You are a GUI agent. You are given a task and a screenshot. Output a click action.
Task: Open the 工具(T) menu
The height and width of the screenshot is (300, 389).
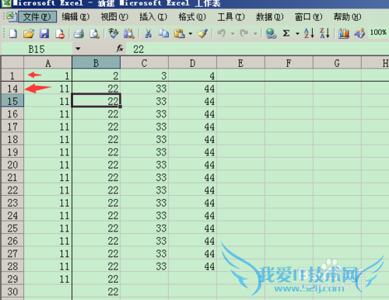click(x=231, y=17)
